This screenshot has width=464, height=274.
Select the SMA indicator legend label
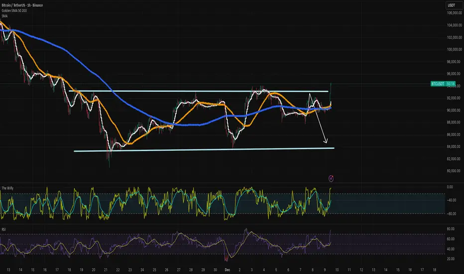[4, 16]
